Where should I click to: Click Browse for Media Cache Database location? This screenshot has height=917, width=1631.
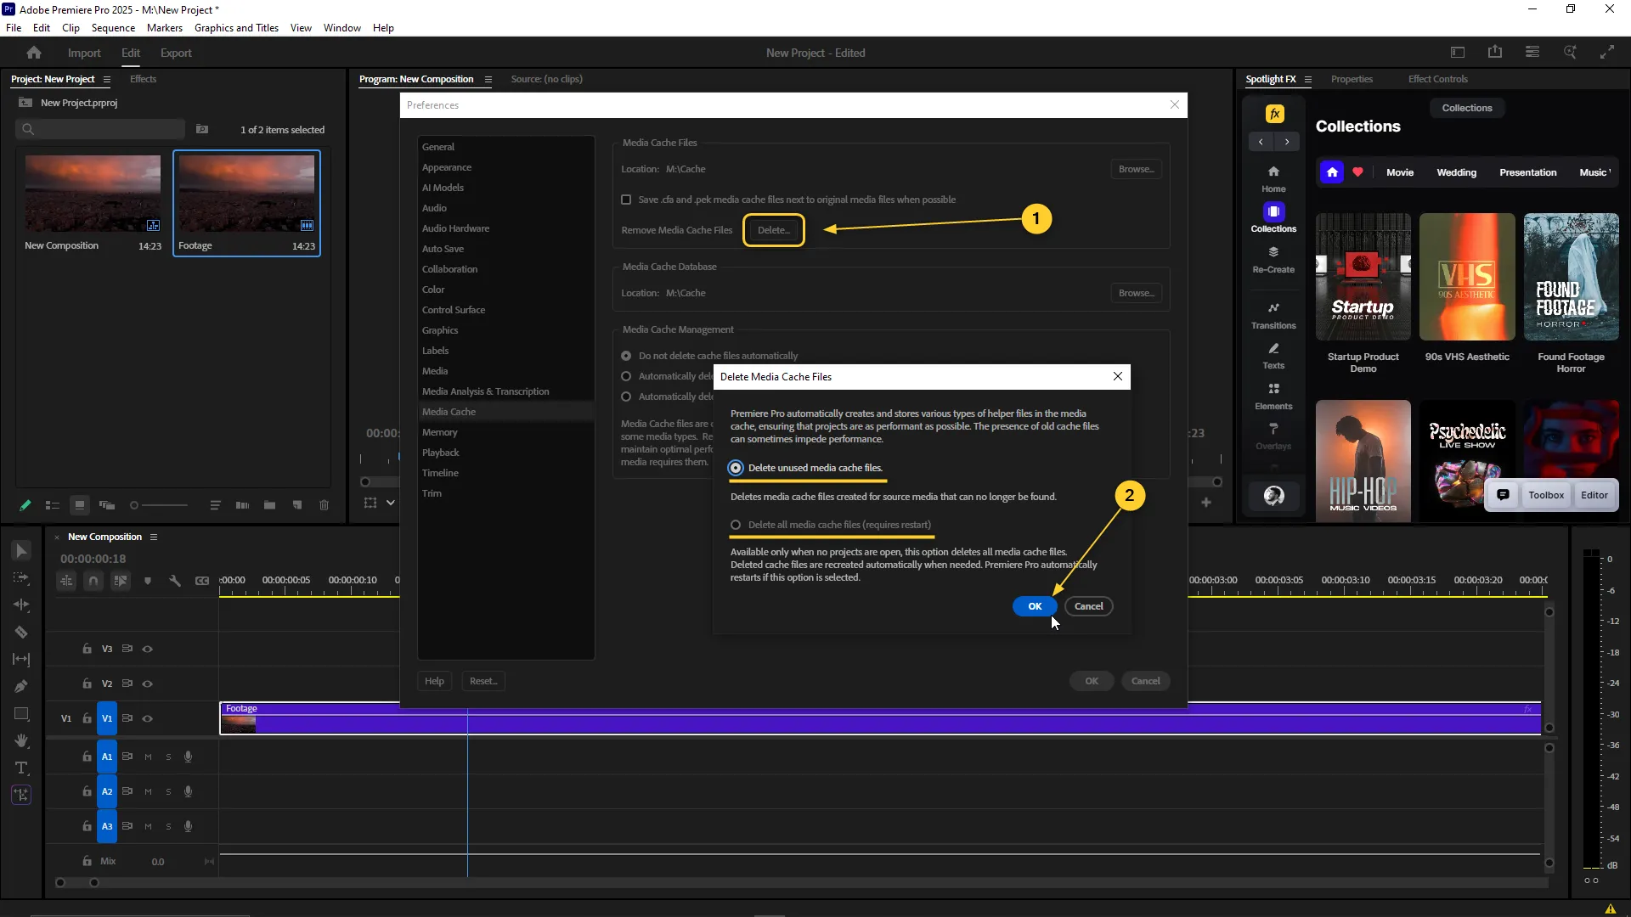tap(1136, 293)
